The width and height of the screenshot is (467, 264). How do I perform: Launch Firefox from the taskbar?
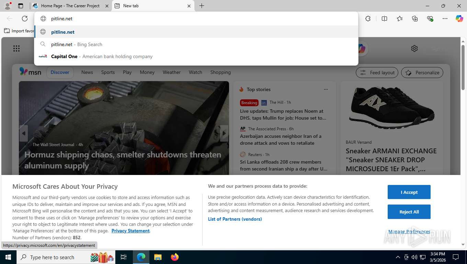pyautogui.click(x=175, y=257)
